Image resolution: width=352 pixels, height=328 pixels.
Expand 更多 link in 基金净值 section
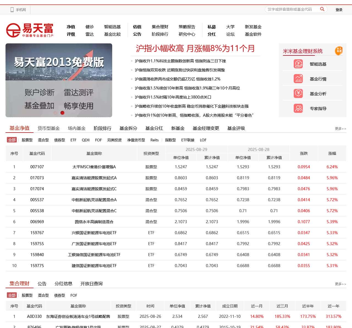point(340,128)
